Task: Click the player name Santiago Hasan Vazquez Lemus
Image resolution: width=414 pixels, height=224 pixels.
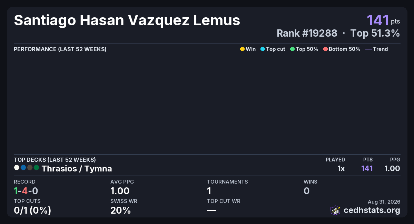Action: tap(127, 20)
